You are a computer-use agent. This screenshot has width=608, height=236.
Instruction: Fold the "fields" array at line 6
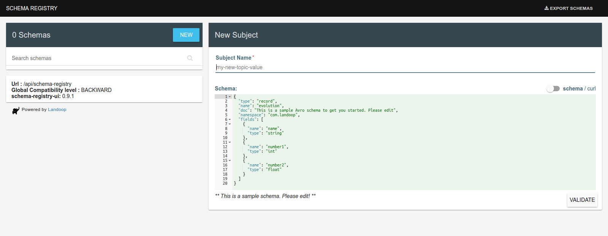230,120
